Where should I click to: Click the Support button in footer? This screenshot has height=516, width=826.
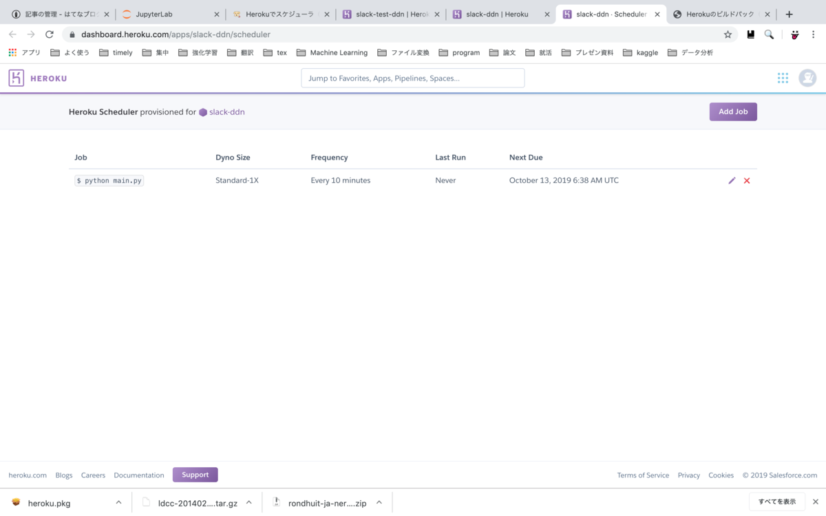[x=195, y=475]
